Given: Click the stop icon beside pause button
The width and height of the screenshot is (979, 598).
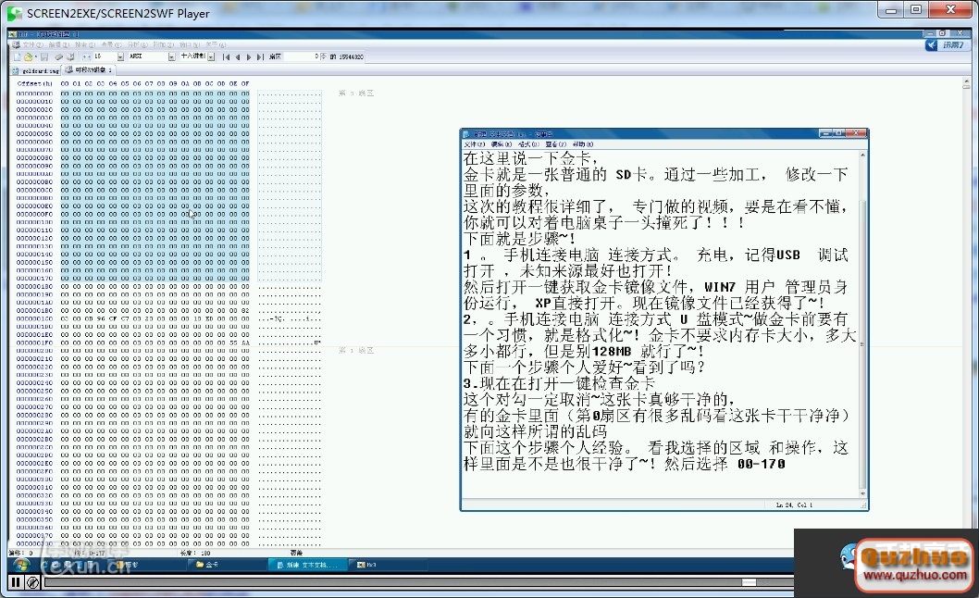Looking at the screenshot, I should [33, 582].
